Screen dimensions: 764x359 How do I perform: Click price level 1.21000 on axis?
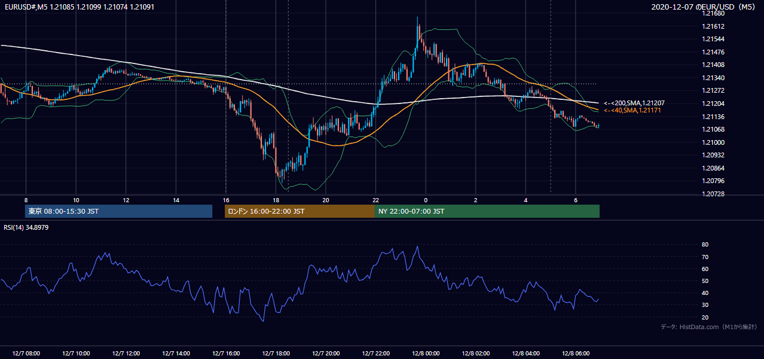pos(714,142)
